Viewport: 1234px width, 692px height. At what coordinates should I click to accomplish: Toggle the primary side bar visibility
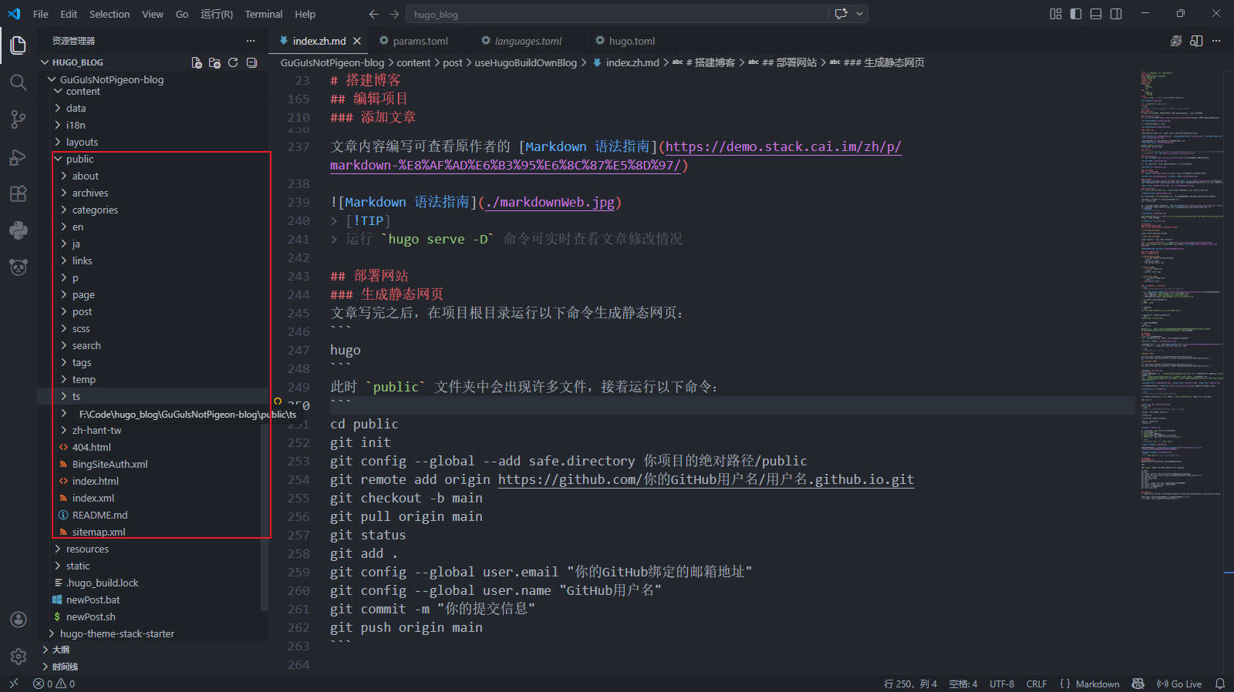[x=1076, y=14]
